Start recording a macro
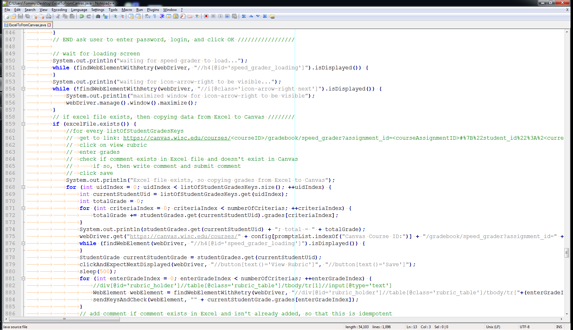This screenshot has width=573, height=330. click(x=206, y=16)
